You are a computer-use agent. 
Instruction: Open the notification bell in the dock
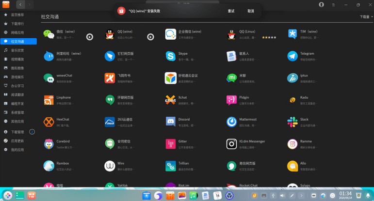[368, 196]
